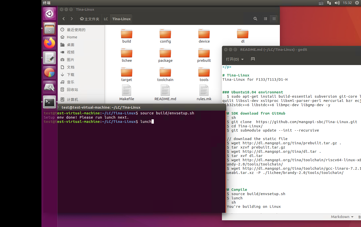Image resolution: width=361 pixels, height=227 pixels.
Task: Click the 15:32 clock
Action: (x=347, y=3)
